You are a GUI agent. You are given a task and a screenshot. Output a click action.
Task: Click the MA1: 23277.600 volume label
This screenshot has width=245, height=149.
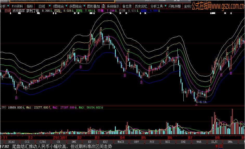37,107
